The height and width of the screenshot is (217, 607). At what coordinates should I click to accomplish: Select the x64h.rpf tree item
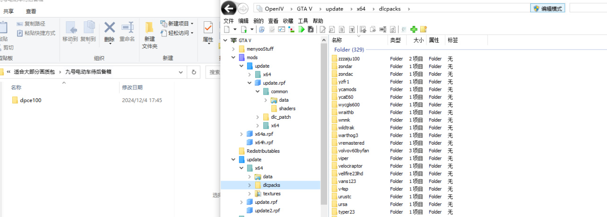coord(264,143)
